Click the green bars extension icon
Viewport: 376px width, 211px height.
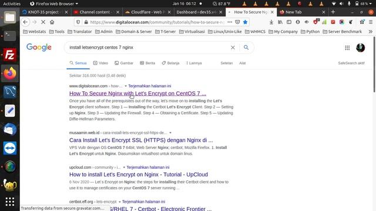coord(324,22)
